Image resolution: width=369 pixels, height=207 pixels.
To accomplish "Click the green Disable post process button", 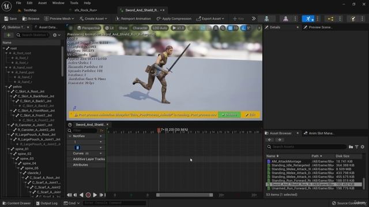I will click(229, 115).
